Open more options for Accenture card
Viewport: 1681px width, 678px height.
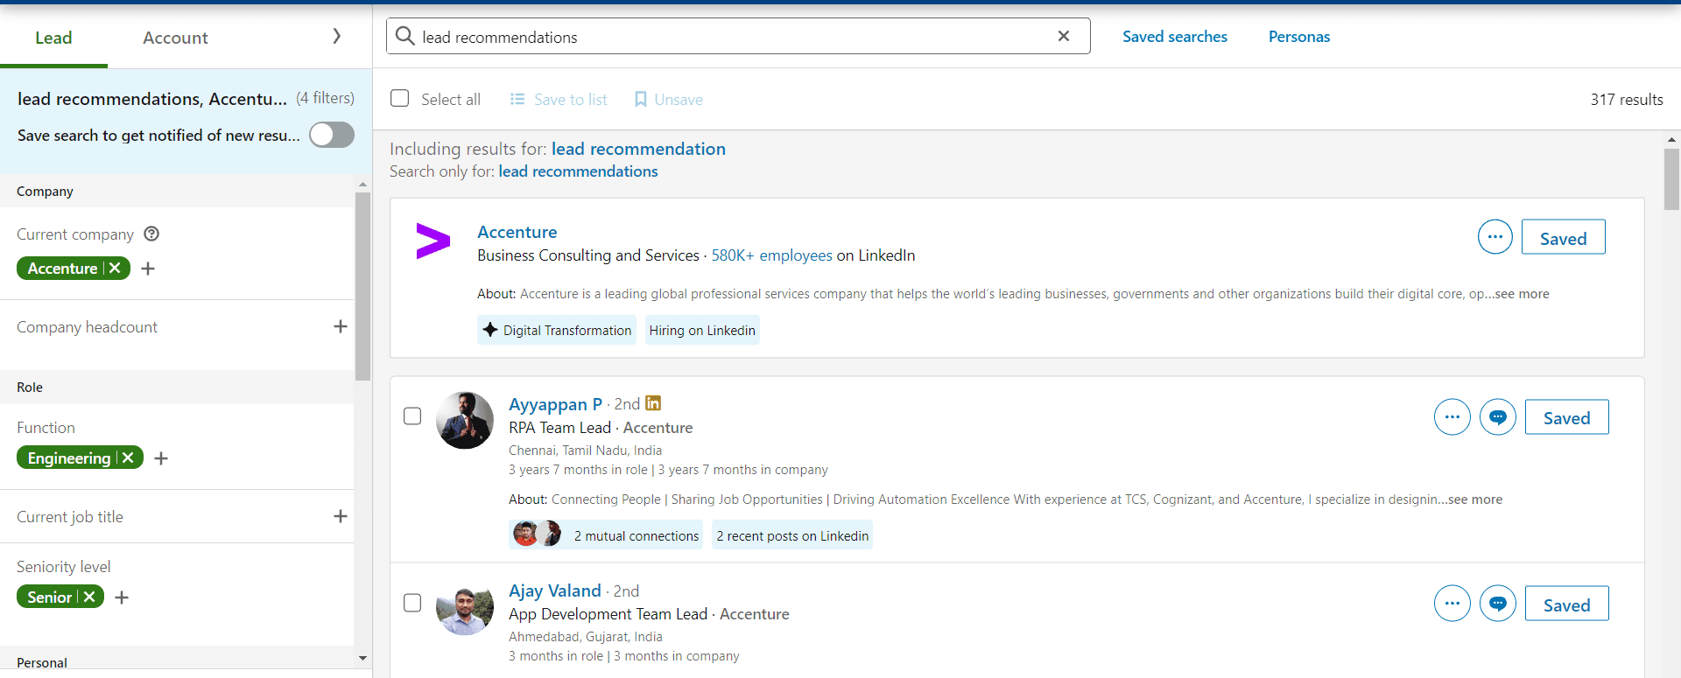[x=1495, y=237]
